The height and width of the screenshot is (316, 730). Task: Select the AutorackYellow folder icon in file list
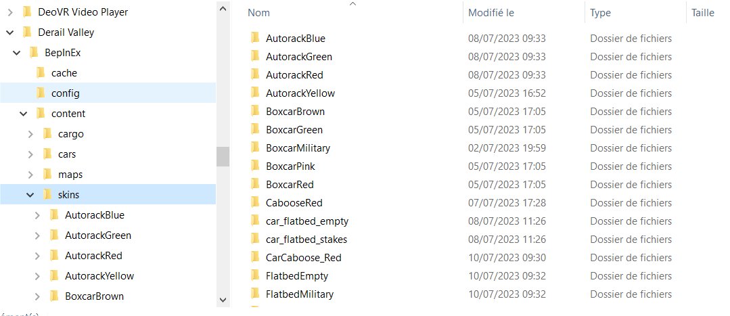pos(254,93)
